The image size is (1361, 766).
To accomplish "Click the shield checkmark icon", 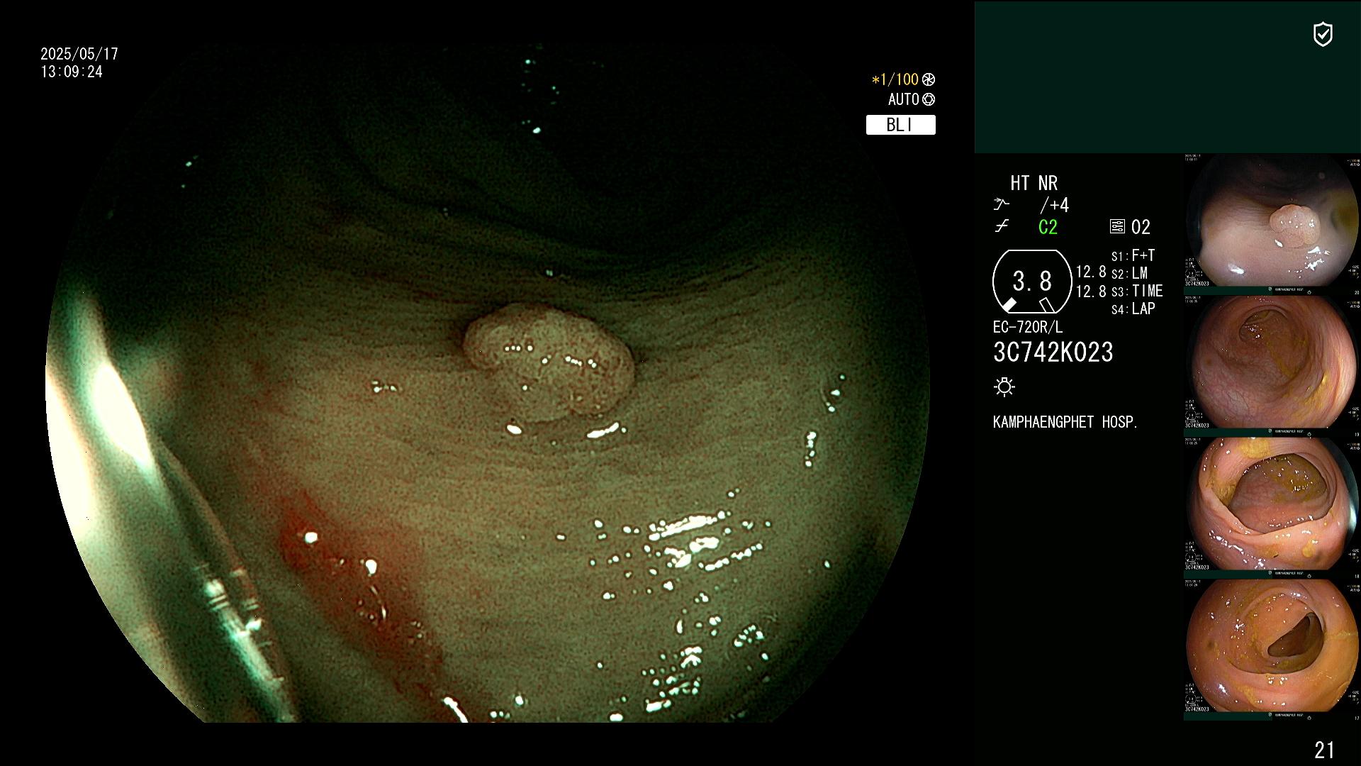I will click(x=1323, y=34).
